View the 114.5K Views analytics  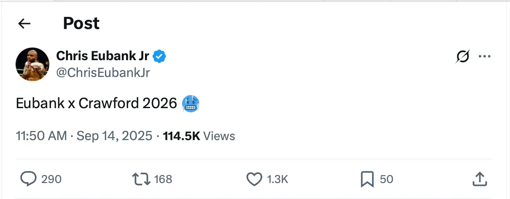click(x=199, y=136)
